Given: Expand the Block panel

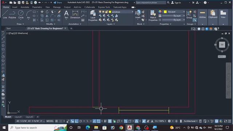Looking at the screenshot, I should coord(141,24).
